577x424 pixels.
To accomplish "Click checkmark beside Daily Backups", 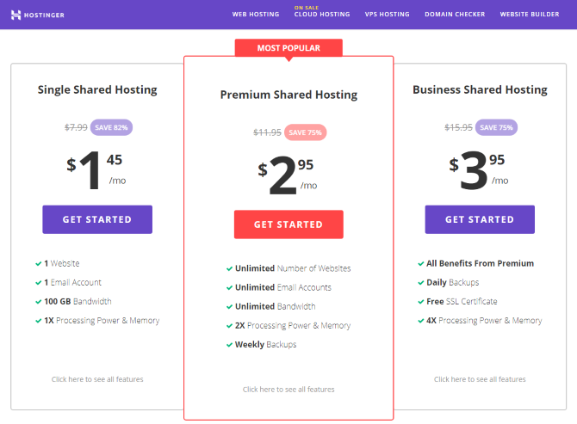I will [x=420, y=282].
